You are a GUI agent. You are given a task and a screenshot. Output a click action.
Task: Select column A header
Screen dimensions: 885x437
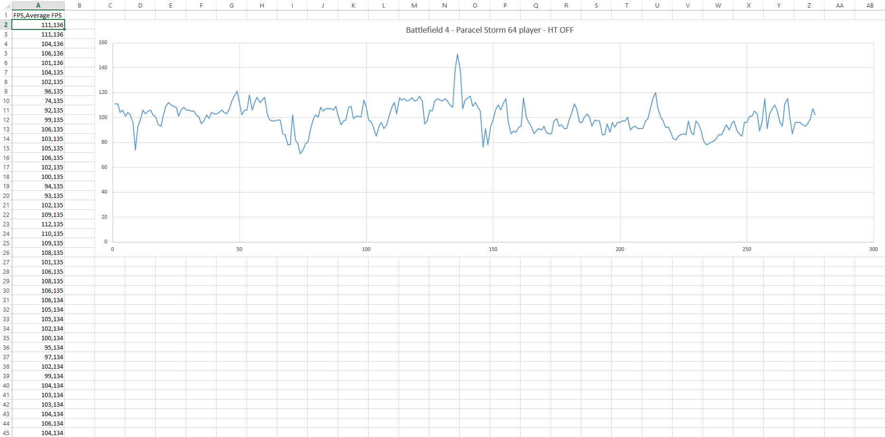click(38, 5)
